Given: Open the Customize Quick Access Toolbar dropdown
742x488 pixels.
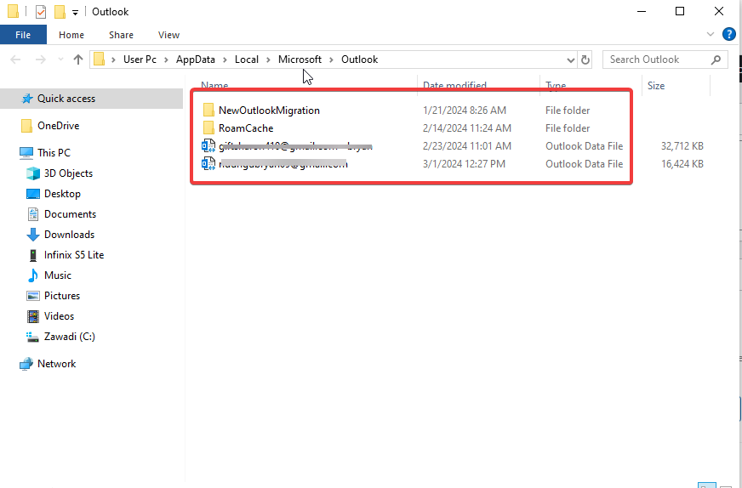Looking at the screenshot, I should (75, 13).
